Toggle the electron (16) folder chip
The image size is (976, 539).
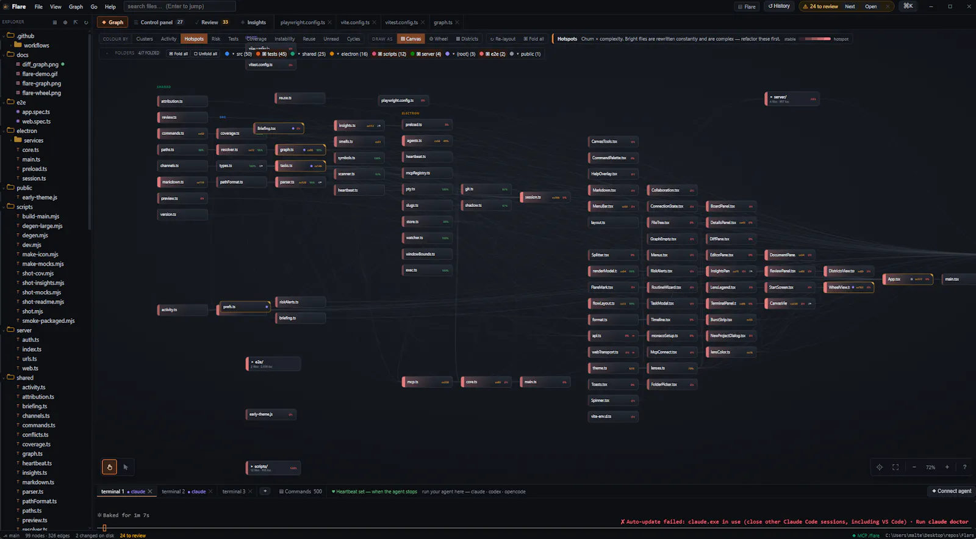(x=349, y=54)
